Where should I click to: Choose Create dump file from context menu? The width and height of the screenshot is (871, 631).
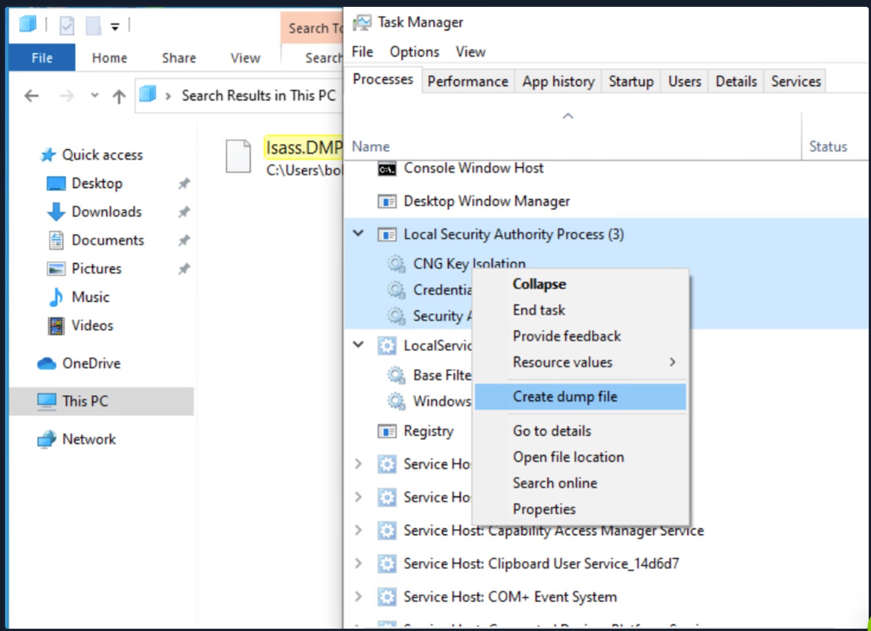click(565, 397)
